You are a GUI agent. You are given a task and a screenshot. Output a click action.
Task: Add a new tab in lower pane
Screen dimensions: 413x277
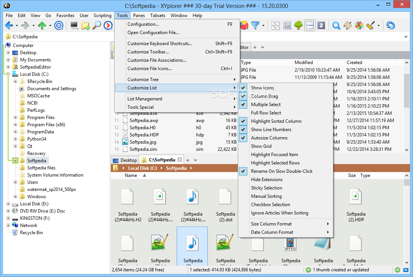(188, 160)
